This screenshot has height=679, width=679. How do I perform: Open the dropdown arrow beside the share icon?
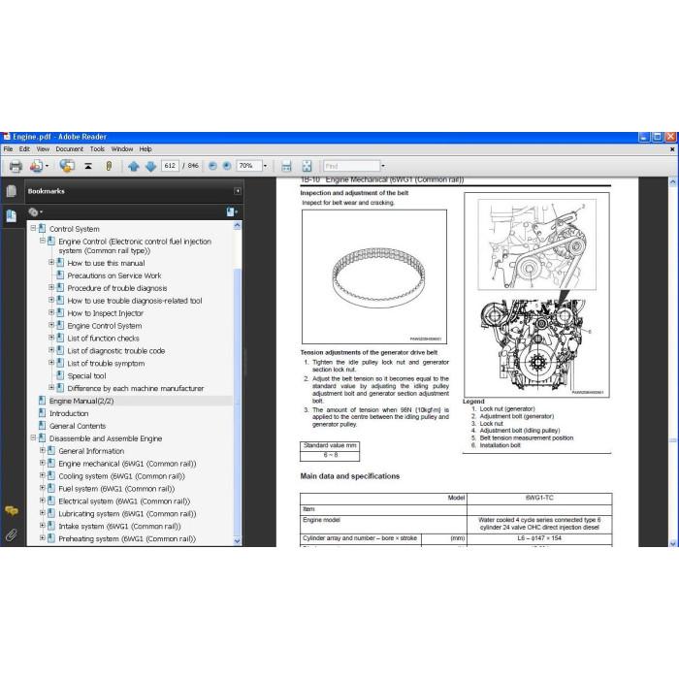click(47, 166)
